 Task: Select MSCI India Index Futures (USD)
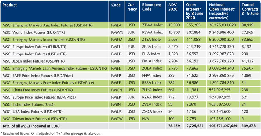coord(29,104)
